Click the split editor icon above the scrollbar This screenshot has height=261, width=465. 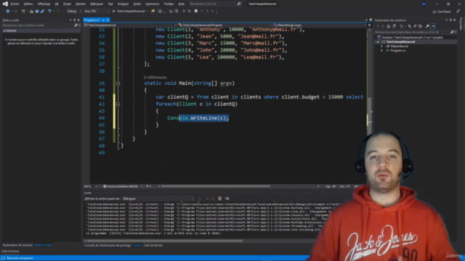point(369,25)
